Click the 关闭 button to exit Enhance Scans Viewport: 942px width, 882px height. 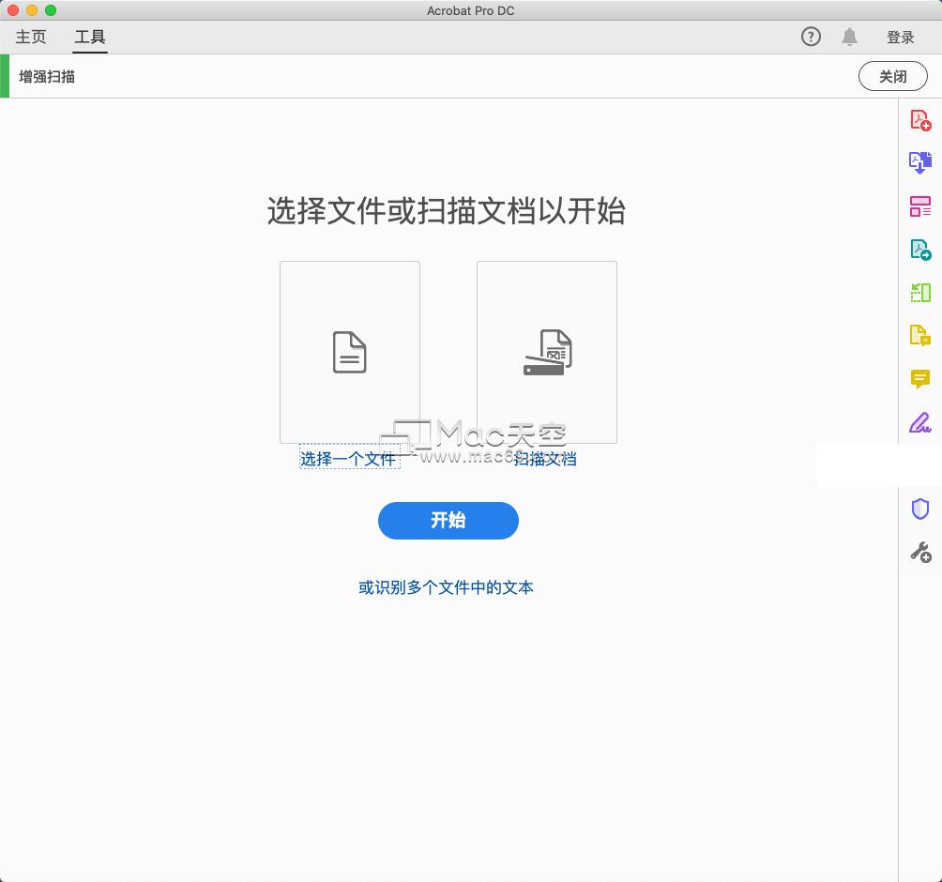[x=892, y=76]
